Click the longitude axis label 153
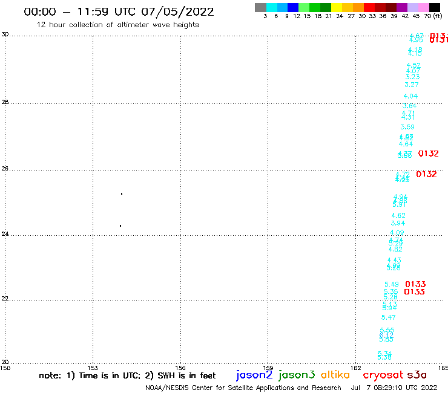The image size is (448, 393). (x=93, y=368)
